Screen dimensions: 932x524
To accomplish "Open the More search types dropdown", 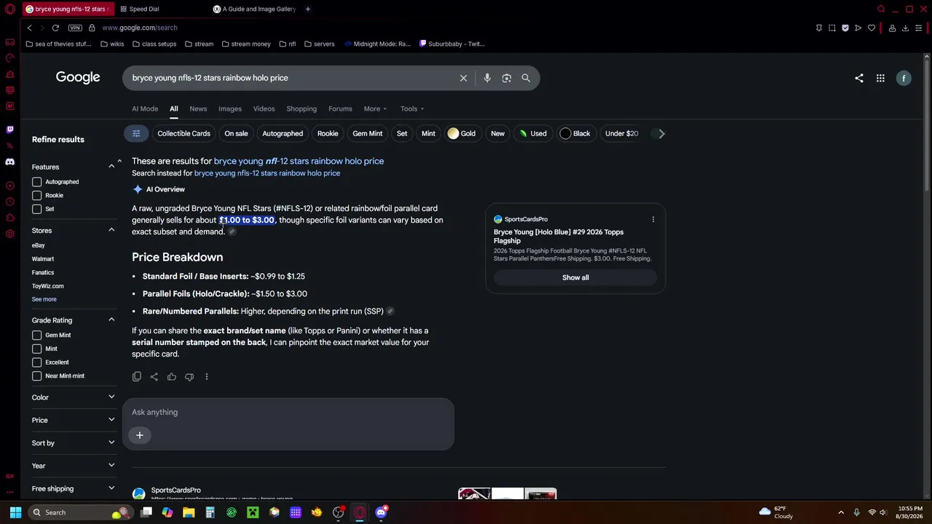I will click(x=375, y=109).
